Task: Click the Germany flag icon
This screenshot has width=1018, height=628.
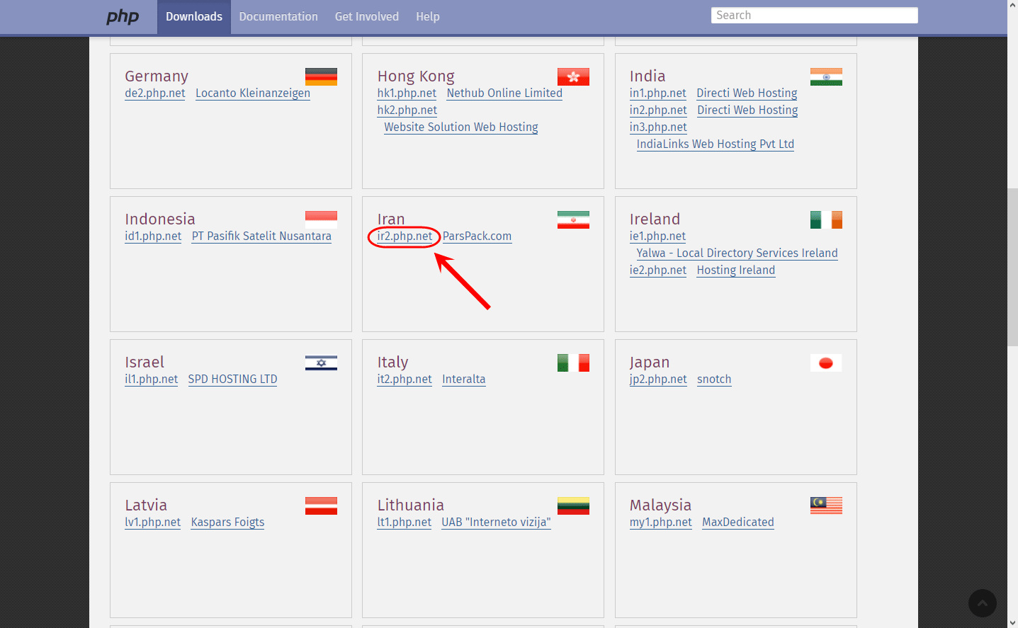Action: (x=321, y=76)
